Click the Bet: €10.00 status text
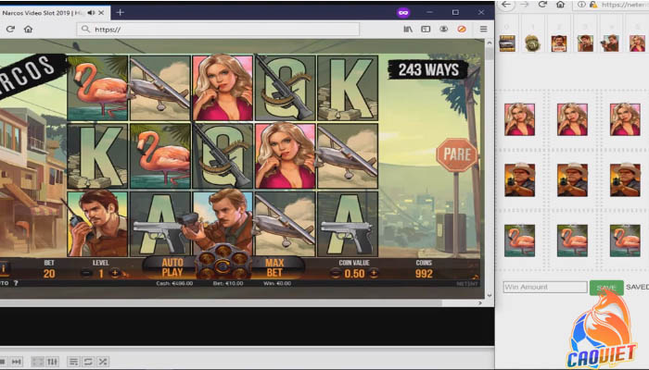The image size is (649, 370). 228,284
